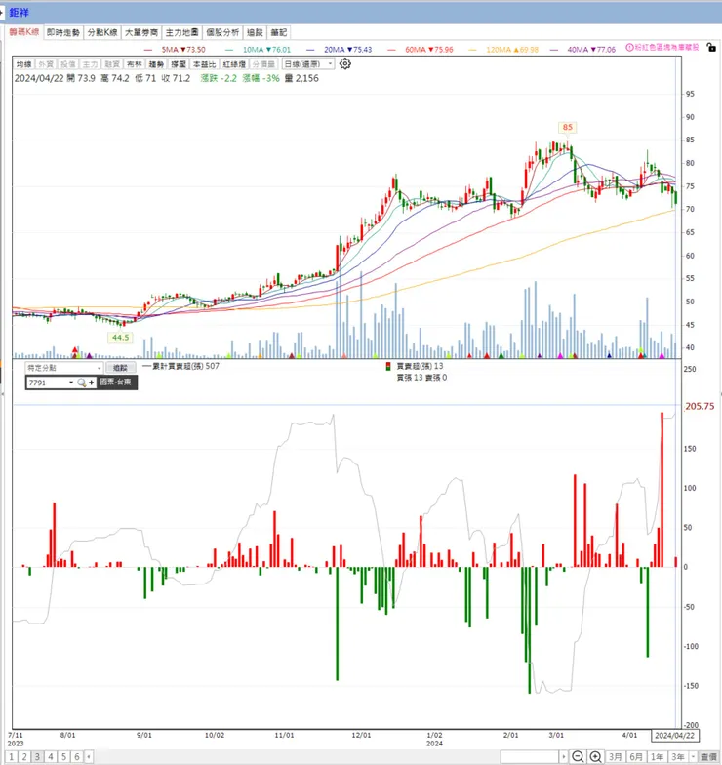Set chart range to 3年
The image size is (722, 765).
click(678, 757)
